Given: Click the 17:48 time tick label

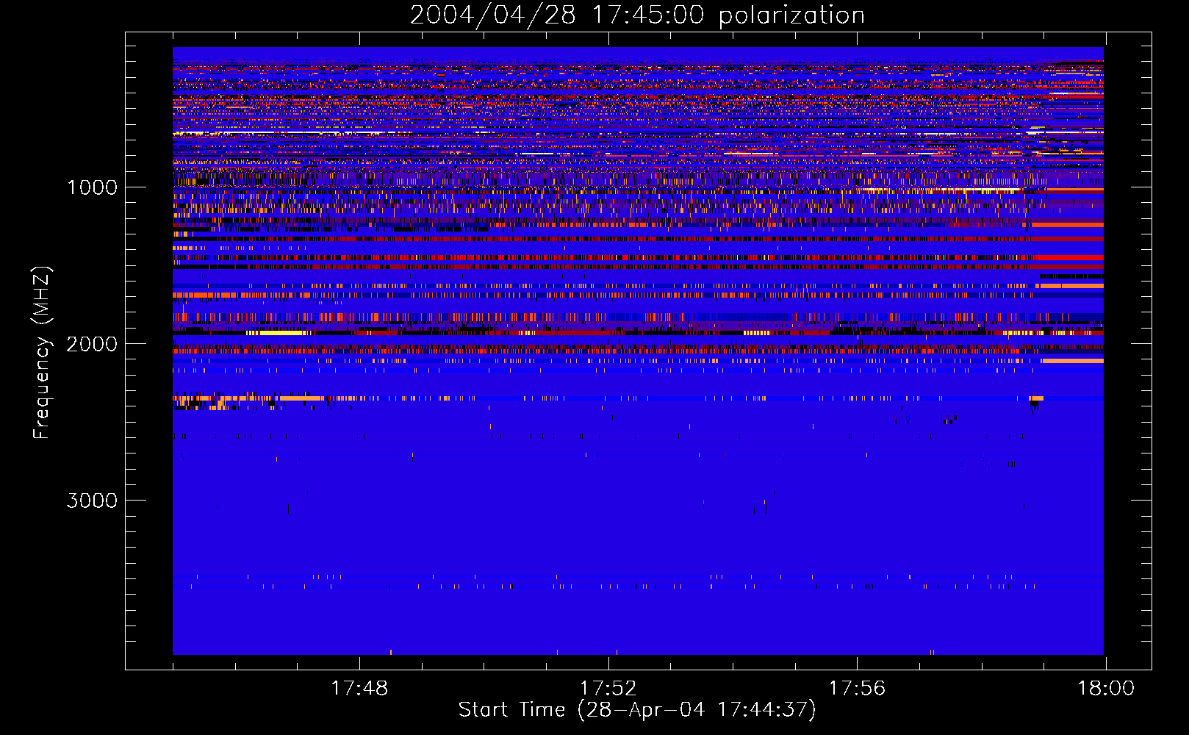Looking at the screenshot, I should [359, 689].
